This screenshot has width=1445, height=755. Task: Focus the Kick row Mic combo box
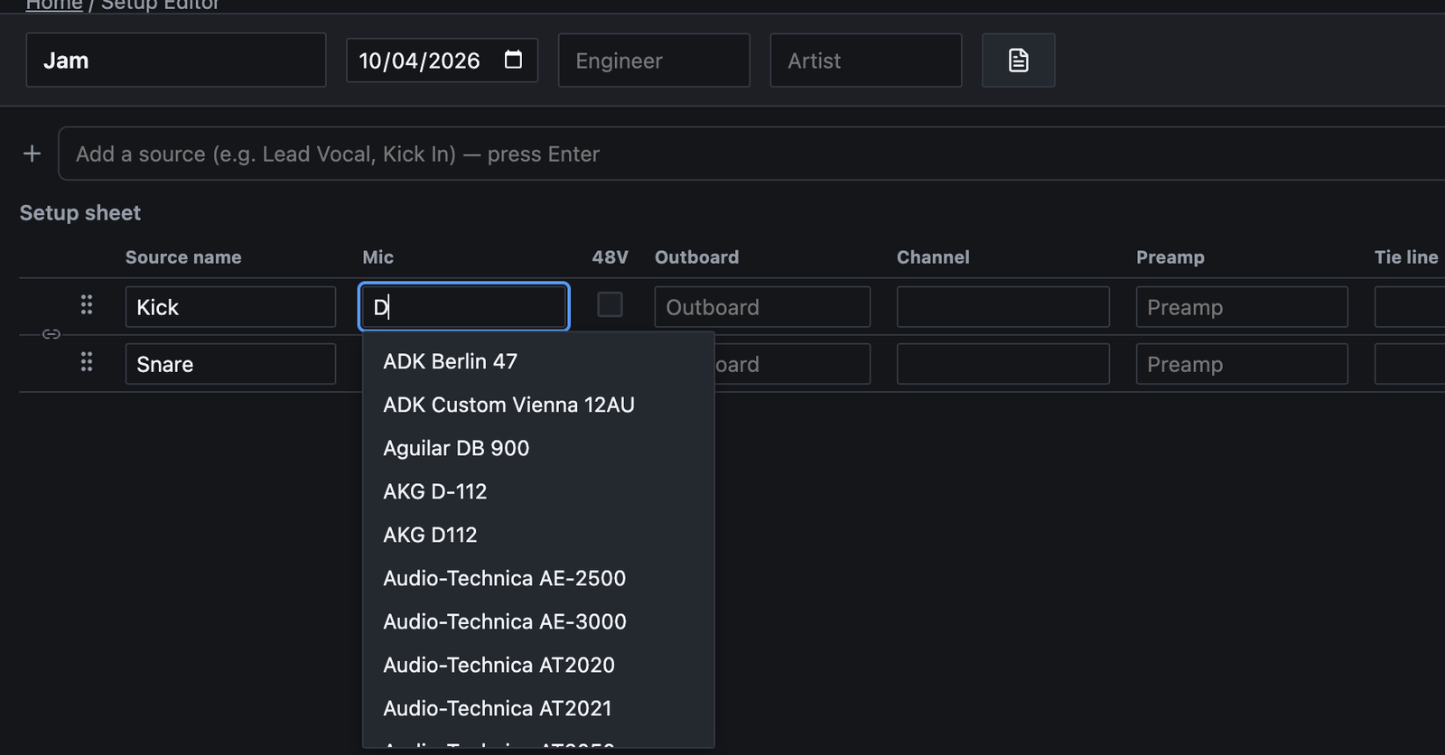464,307
